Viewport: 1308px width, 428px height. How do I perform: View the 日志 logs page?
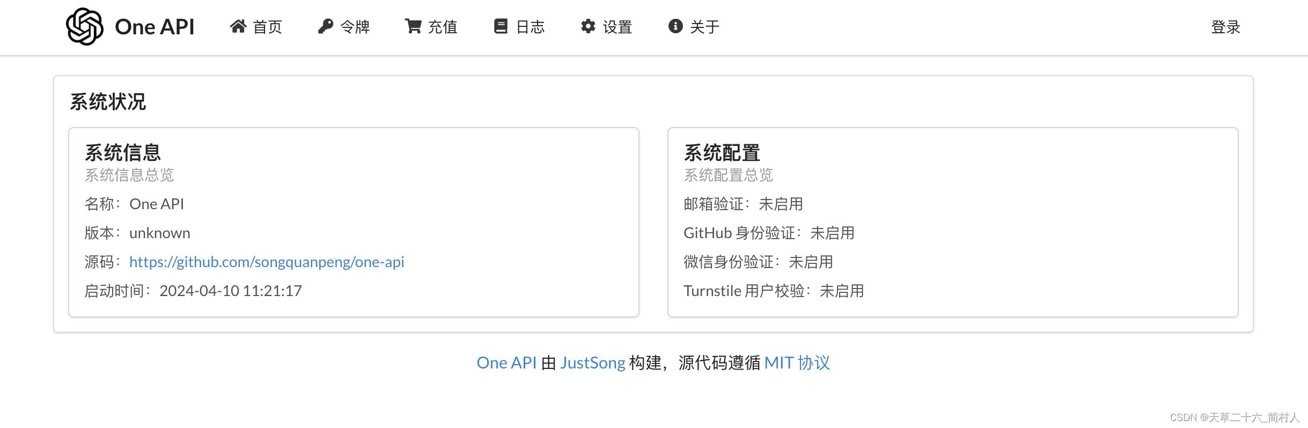[519, 27]
